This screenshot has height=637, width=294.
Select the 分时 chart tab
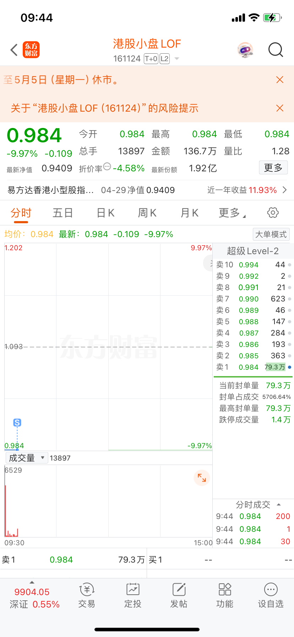click(x=21, y=213)
